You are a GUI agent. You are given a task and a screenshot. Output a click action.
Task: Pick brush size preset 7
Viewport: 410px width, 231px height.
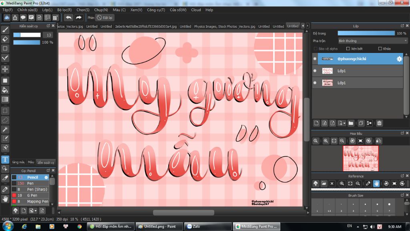point(389,207)
